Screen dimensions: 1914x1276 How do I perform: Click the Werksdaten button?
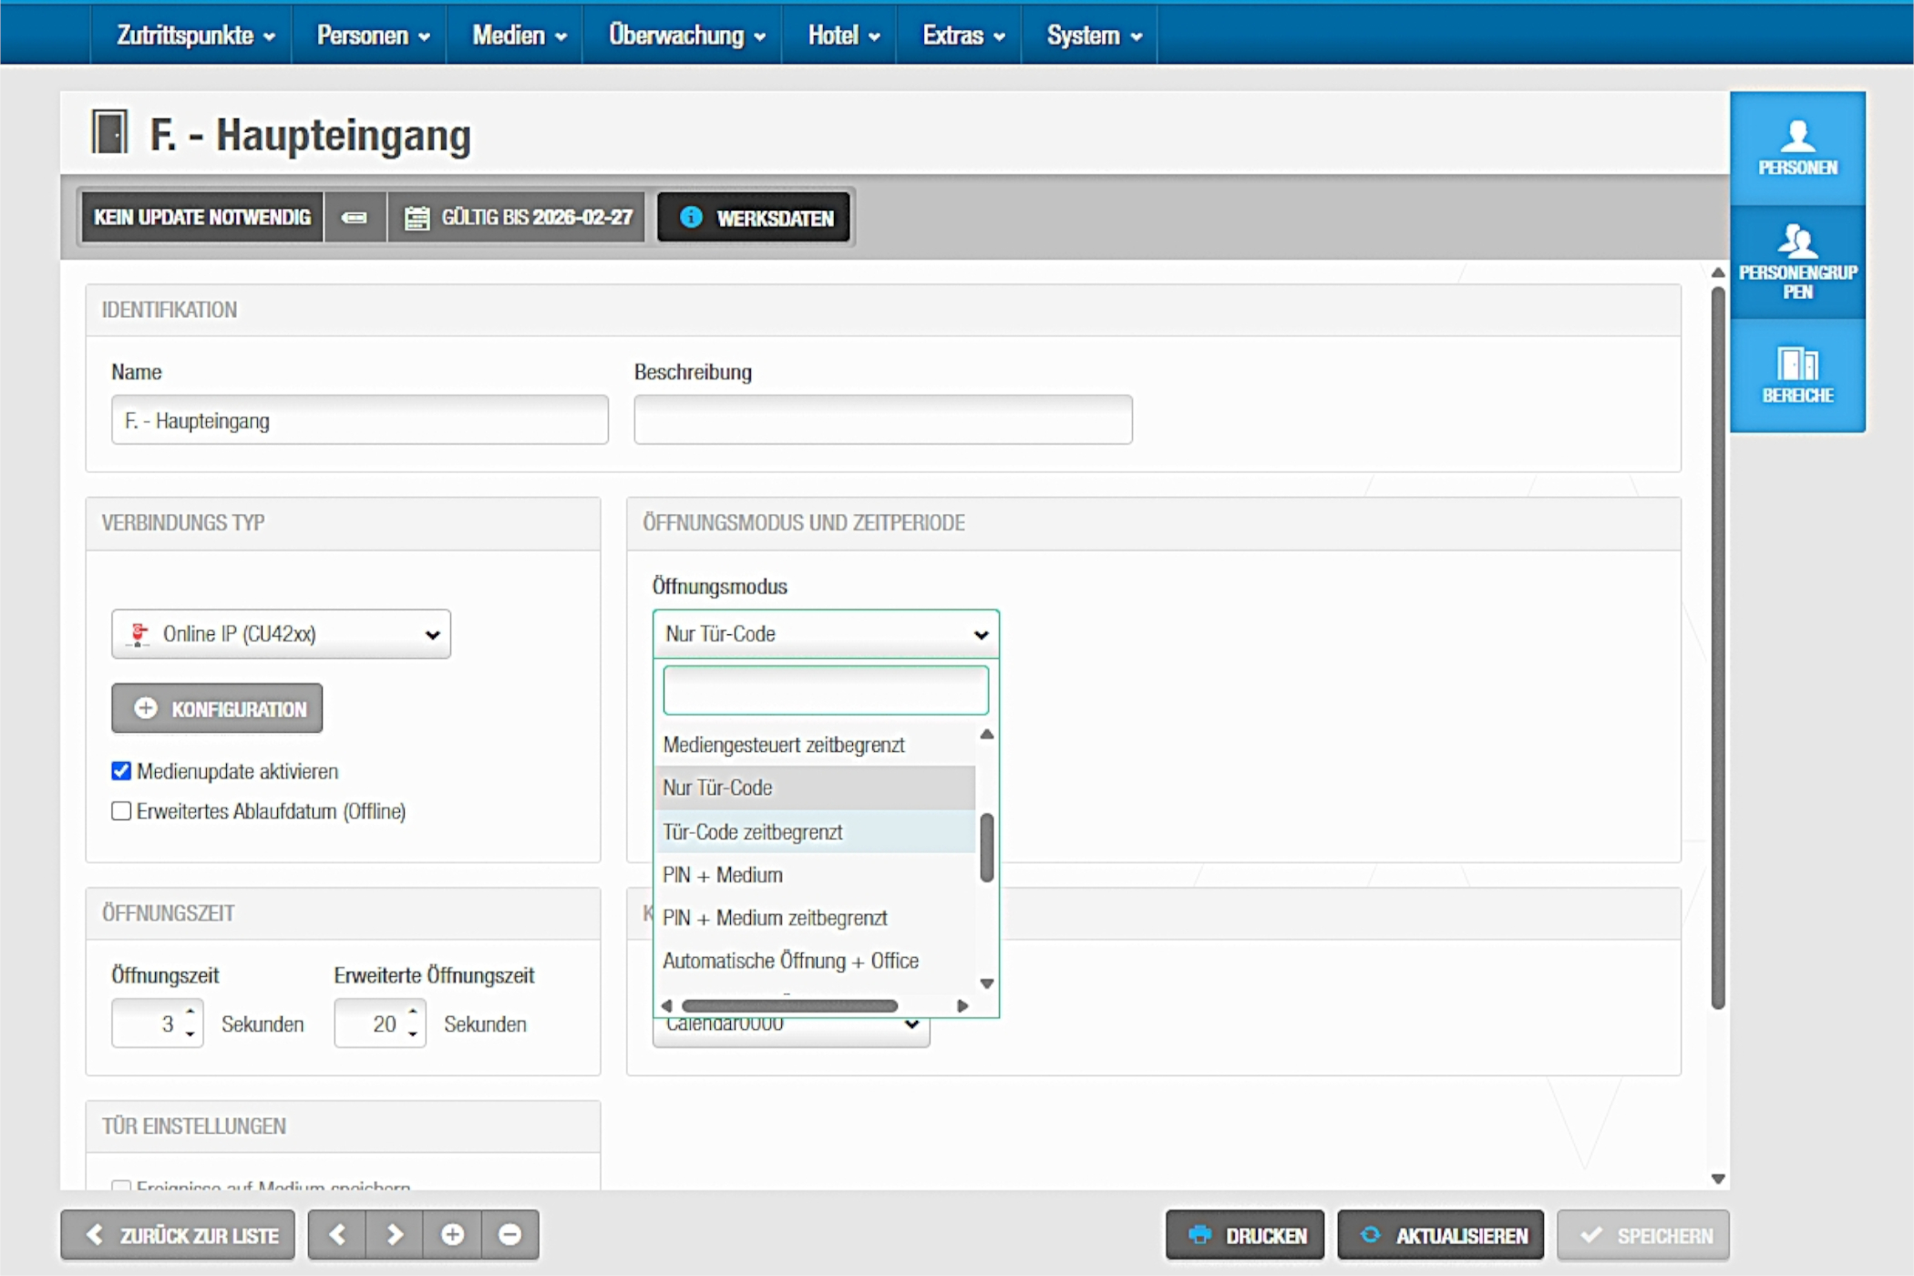755,218
